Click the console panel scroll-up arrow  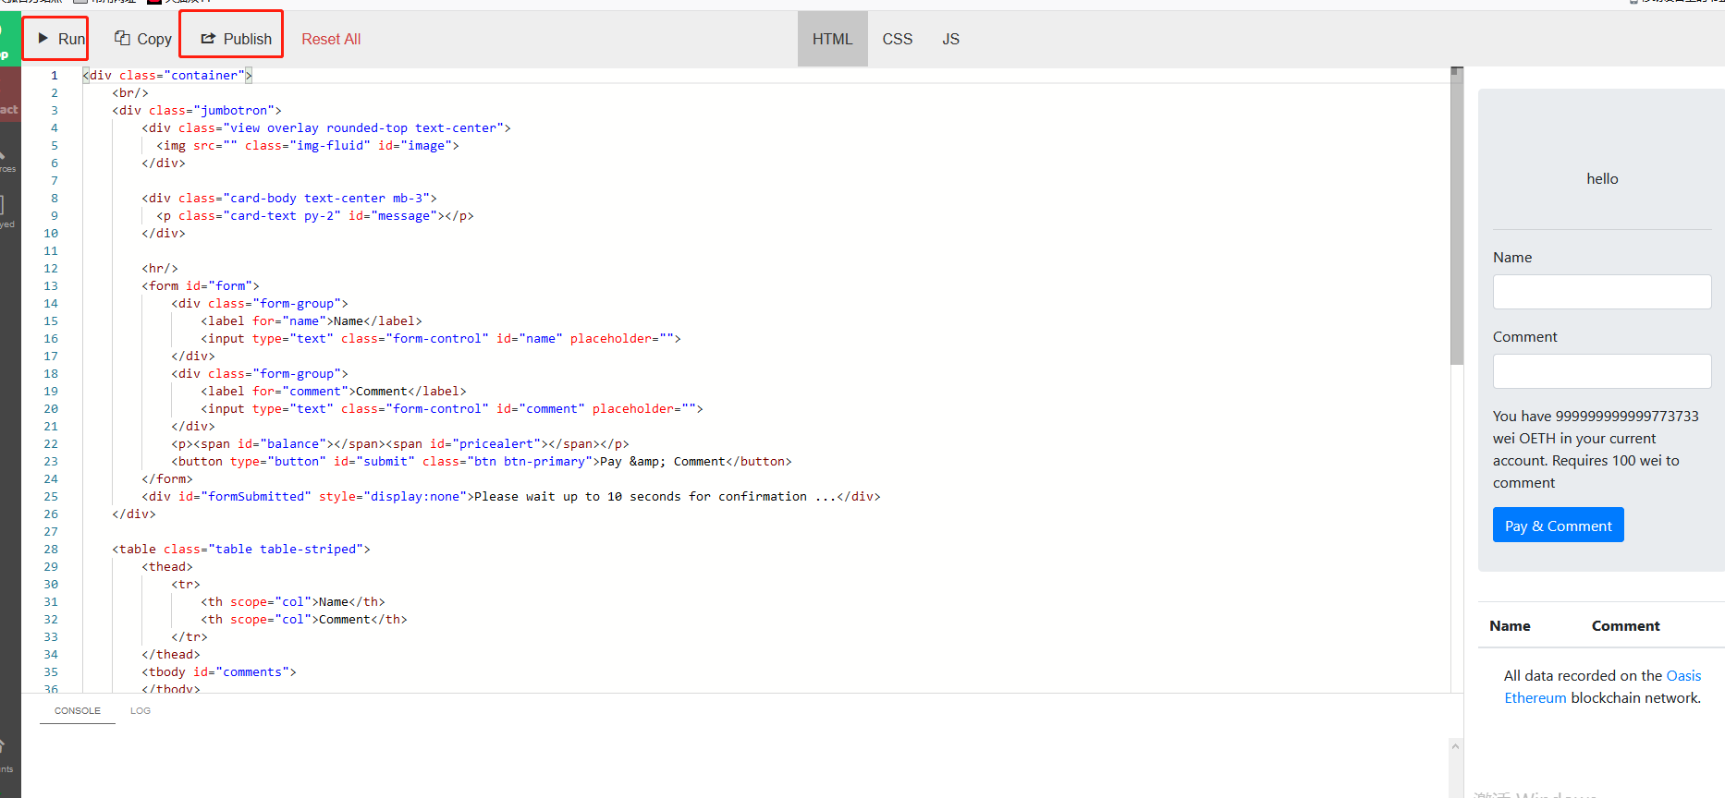(x=1456, y=746)
